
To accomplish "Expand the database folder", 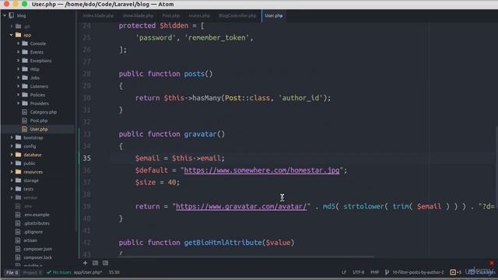I will point(12,155).
